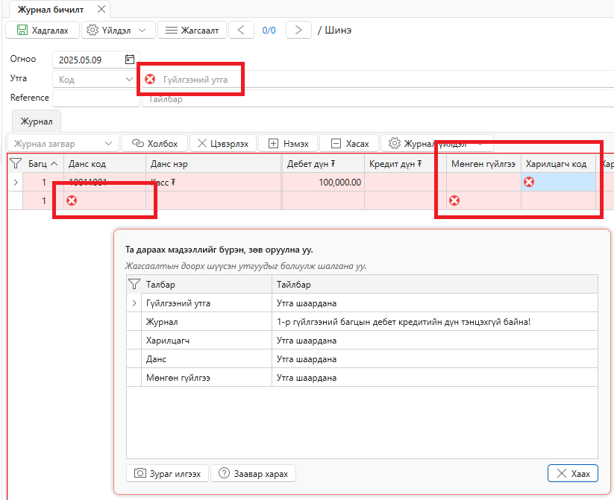614x500 pixels.
Task: Select the Журнал tab
Action: coord(37,121)
